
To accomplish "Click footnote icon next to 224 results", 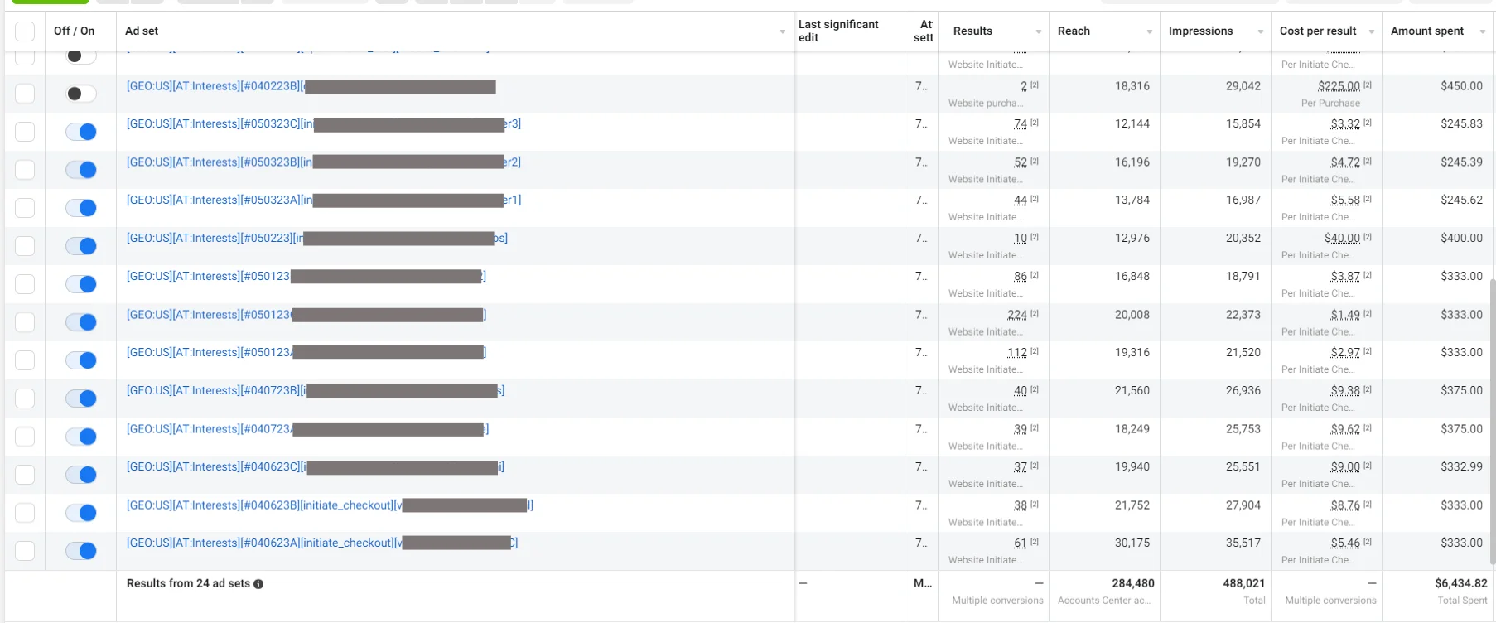I will point(1035,314).
